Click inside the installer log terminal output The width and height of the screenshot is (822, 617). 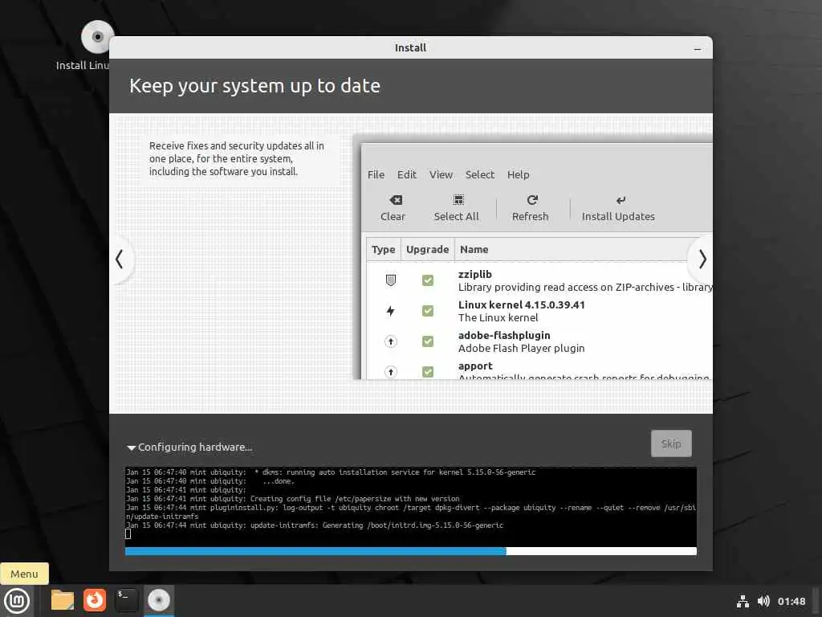pyautogui.click(x=411, y=506)
